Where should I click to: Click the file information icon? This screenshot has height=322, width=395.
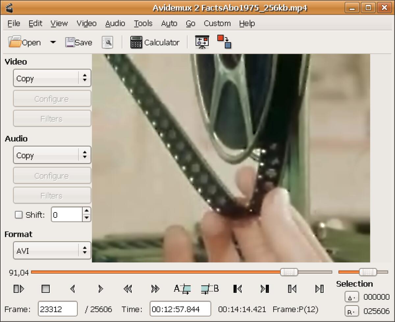pyautogui.click(x=108, y=42)
